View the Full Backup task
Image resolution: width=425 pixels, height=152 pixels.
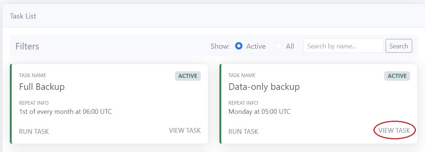[x=185, y=131]
